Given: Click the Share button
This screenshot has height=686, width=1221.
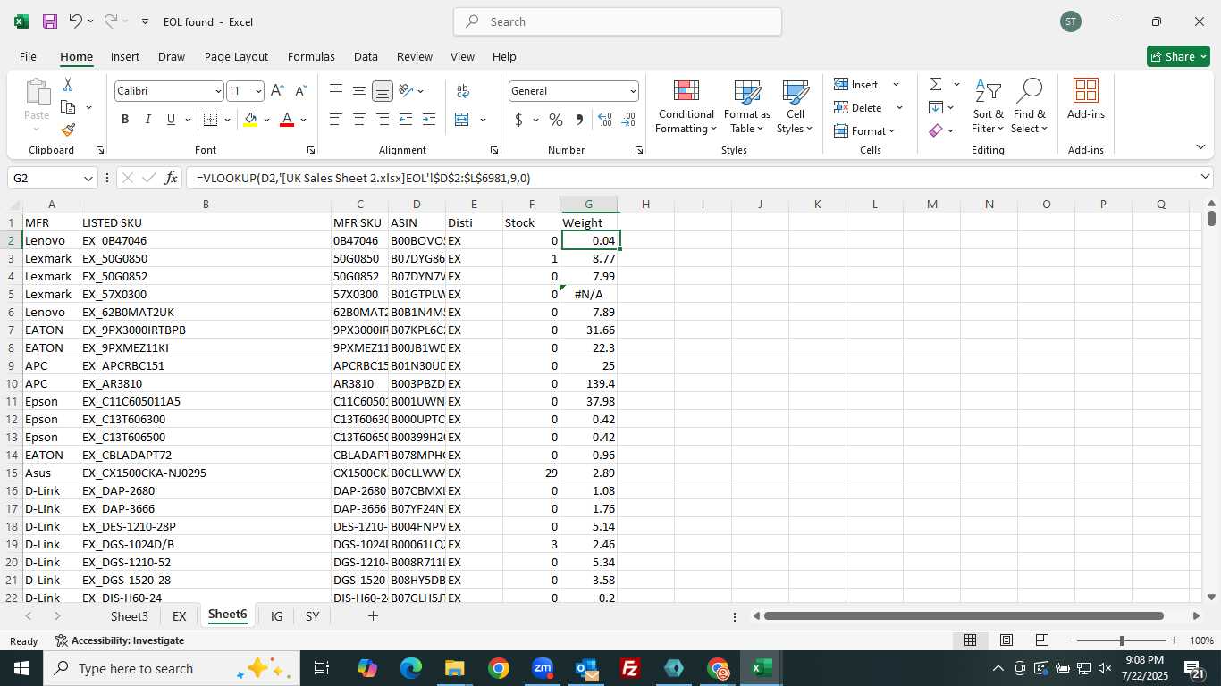Looking at the screenshot, I should coord(1178,56).
